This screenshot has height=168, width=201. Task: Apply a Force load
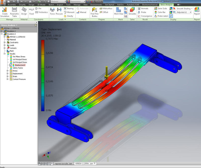(52, 11)
